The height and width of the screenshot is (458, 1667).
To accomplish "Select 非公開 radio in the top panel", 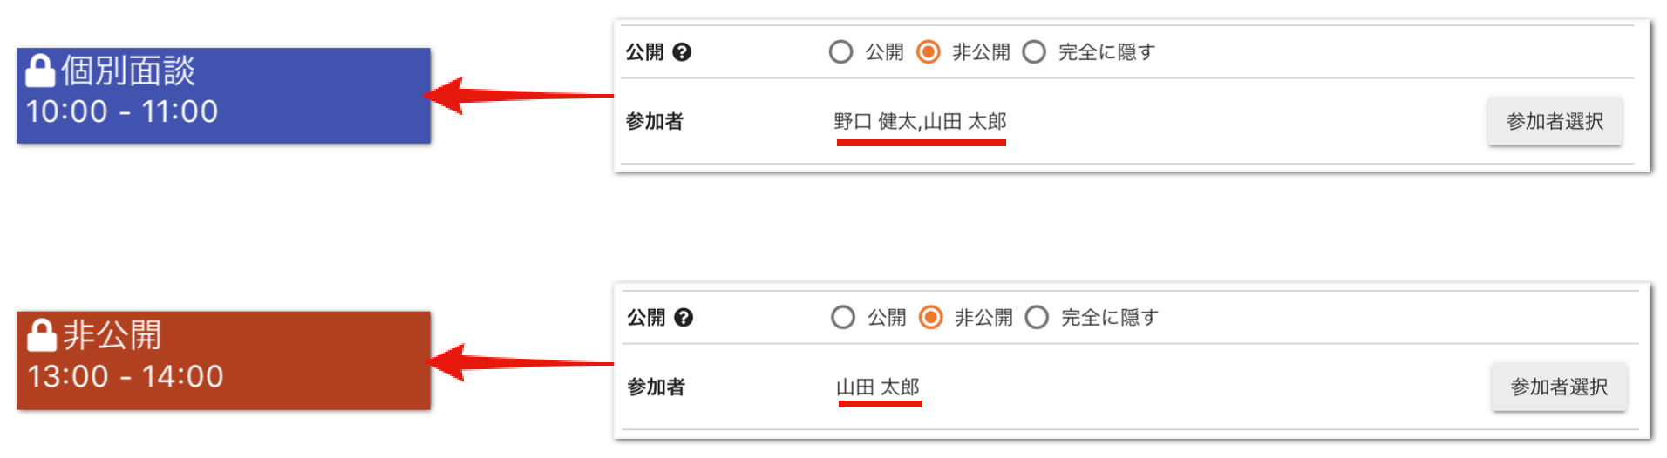I will (x=929, y=52).
